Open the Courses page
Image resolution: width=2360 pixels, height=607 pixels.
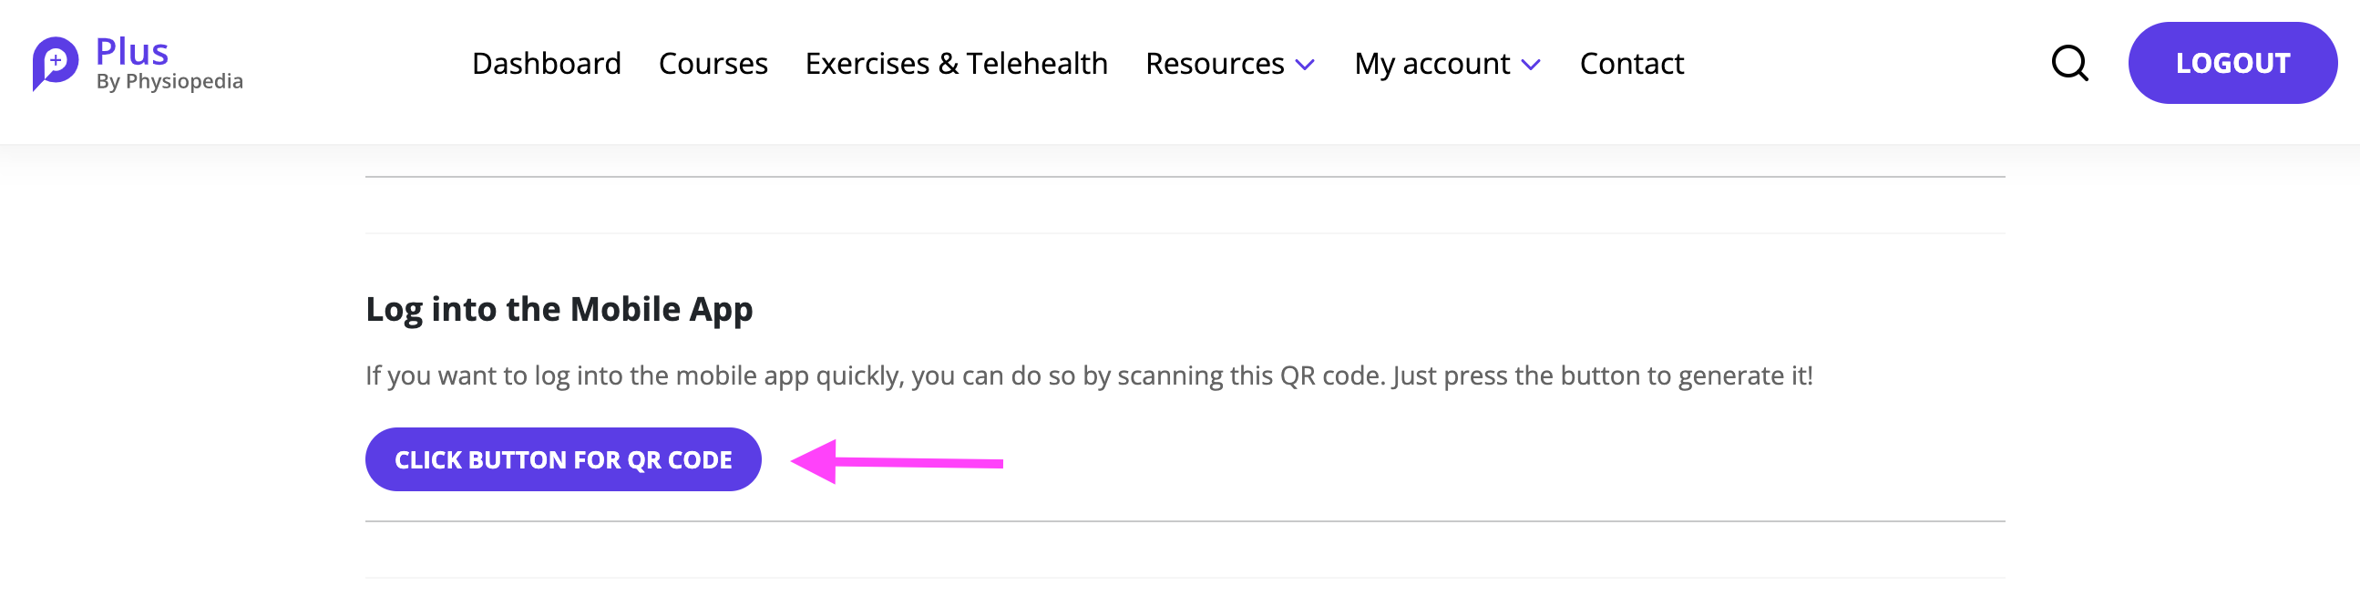point(713,63)
